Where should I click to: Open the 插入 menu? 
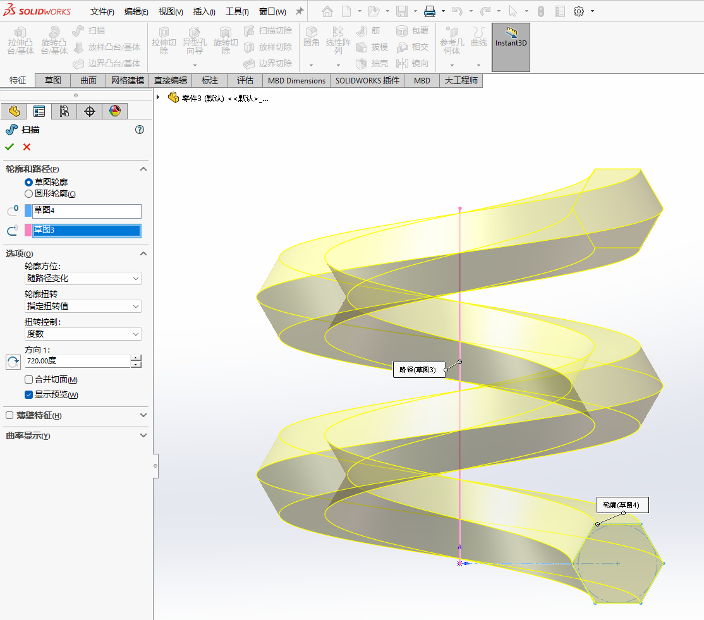[204, 11]
